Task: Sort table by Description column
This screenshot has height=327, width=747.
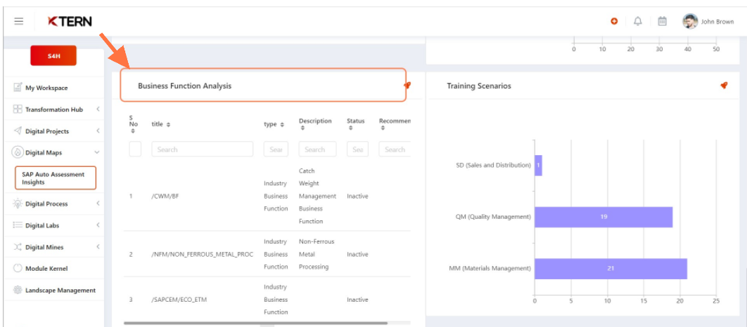Action: coord(302,128)
